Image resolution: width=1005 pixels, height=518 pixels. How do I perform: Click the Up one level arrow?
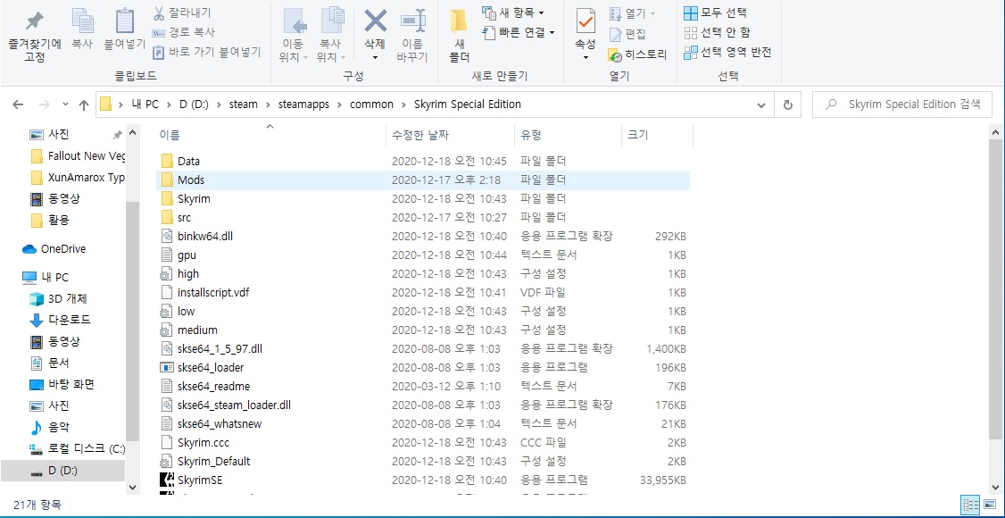tap(83, 104)
